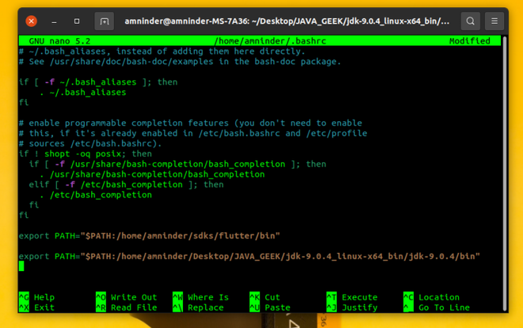Click the line 'if ! shopt -oq posix; then'

click(x=86, y=154)
